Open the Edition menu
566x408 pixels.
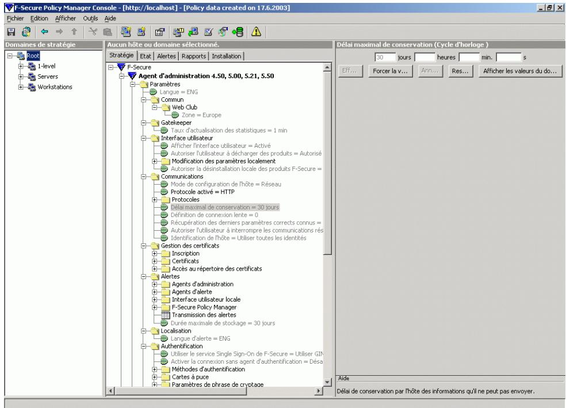tap(39, 18)
